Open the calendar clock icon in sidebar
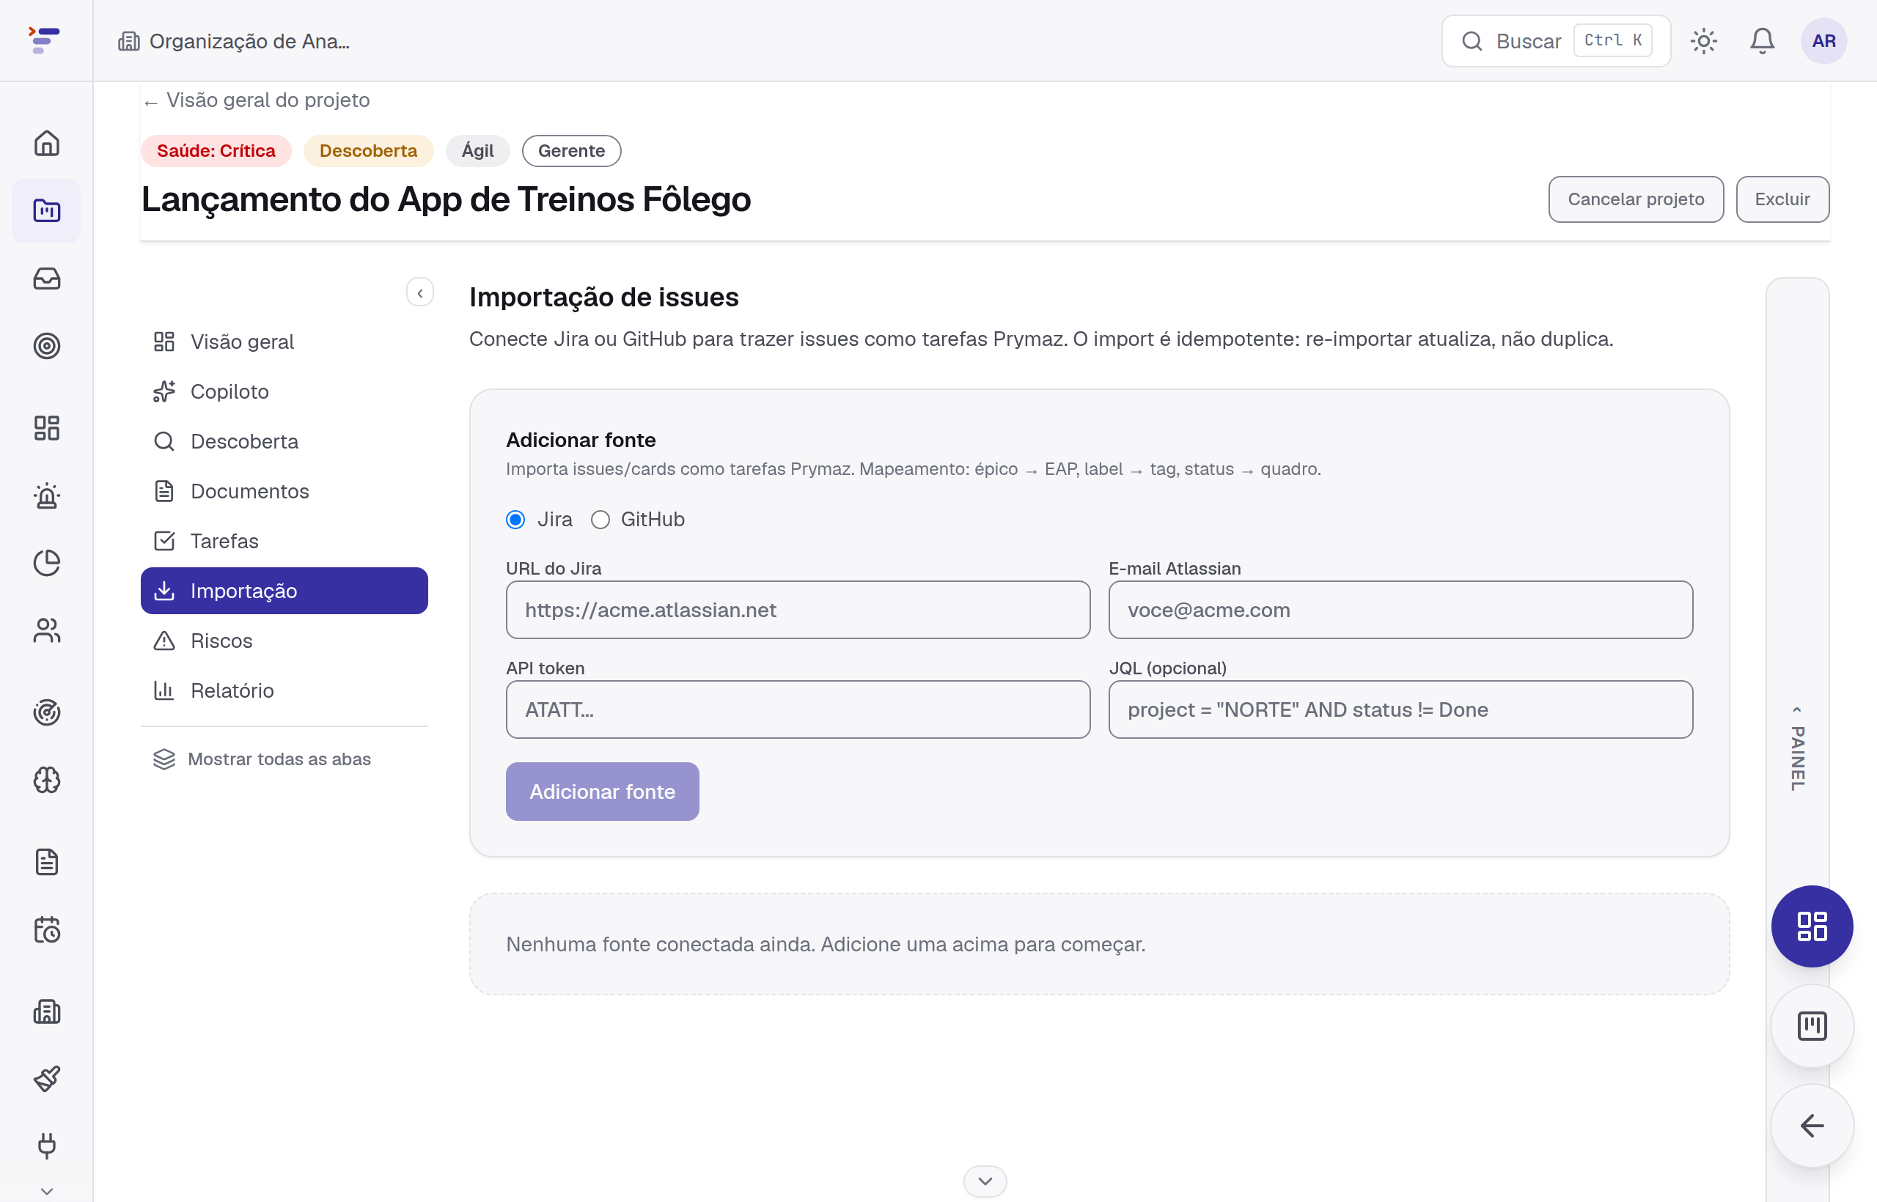1877x1202 pixels. pos(47,929)
